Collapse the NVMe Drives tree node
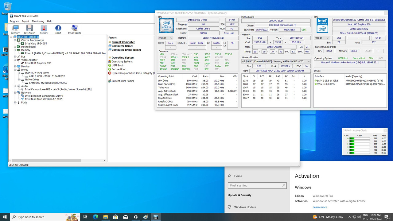Image resolution: width=393 pixels, height=221 pixels. point(18,79)
